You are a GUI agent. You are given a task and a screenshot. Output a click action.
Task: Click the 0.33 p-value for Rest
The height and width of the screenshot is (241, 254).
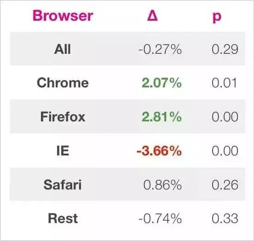[x=225, y=218]
